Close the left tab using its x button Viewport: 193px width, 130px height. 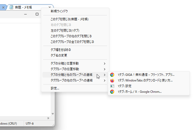click(3, 7)
